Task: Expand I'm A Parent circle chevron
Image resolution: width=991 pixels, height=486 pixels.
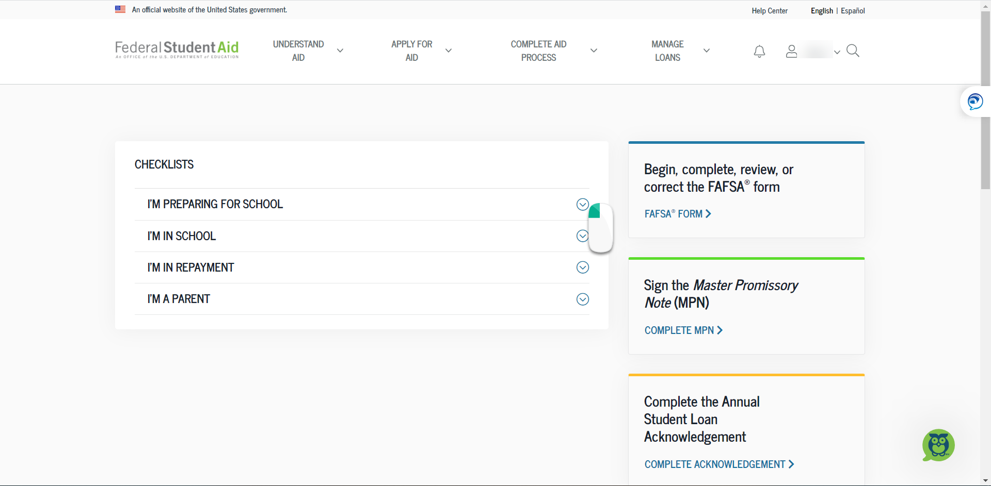Action: pos(583,299)
